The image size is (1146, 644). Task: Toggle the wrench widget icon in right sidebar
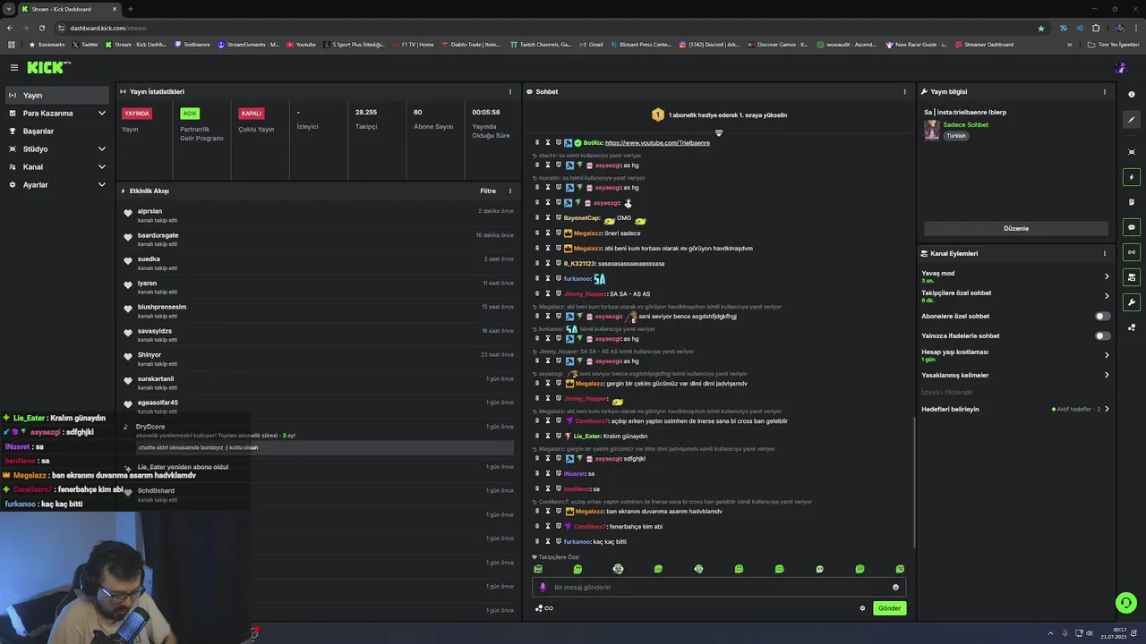1132,302
